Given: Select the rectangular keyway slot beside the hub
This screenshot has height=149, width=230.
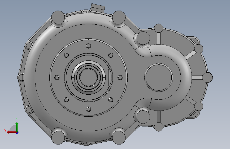Looking at the screenshot, I should pyautogui.click(x=109, y=77).
